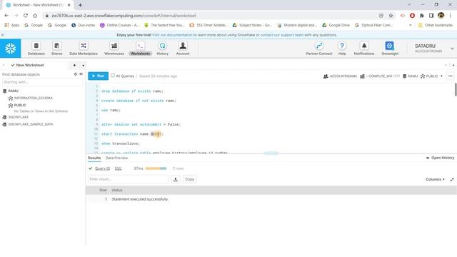This screenshot has height=257, width=457.
Task: Show Notifications
Action: pyautogui.click(x=364, y=49)
